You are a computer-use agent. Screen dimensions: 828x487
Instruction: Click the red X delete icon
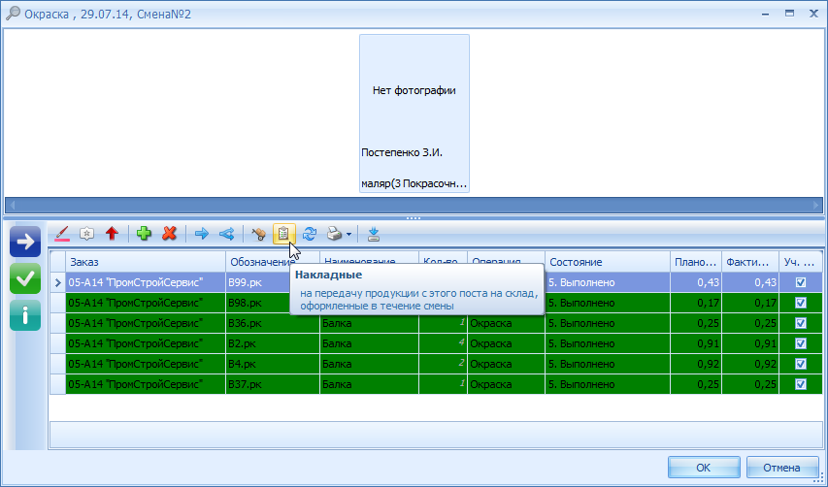pos(170,234)
